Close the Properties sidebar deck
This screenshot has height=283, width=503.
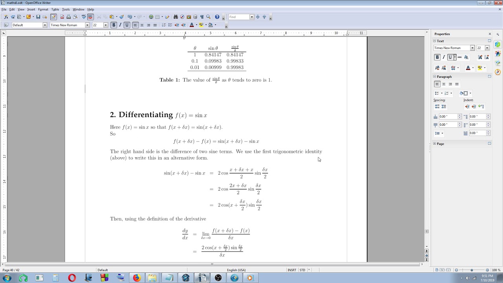point(490,34)
